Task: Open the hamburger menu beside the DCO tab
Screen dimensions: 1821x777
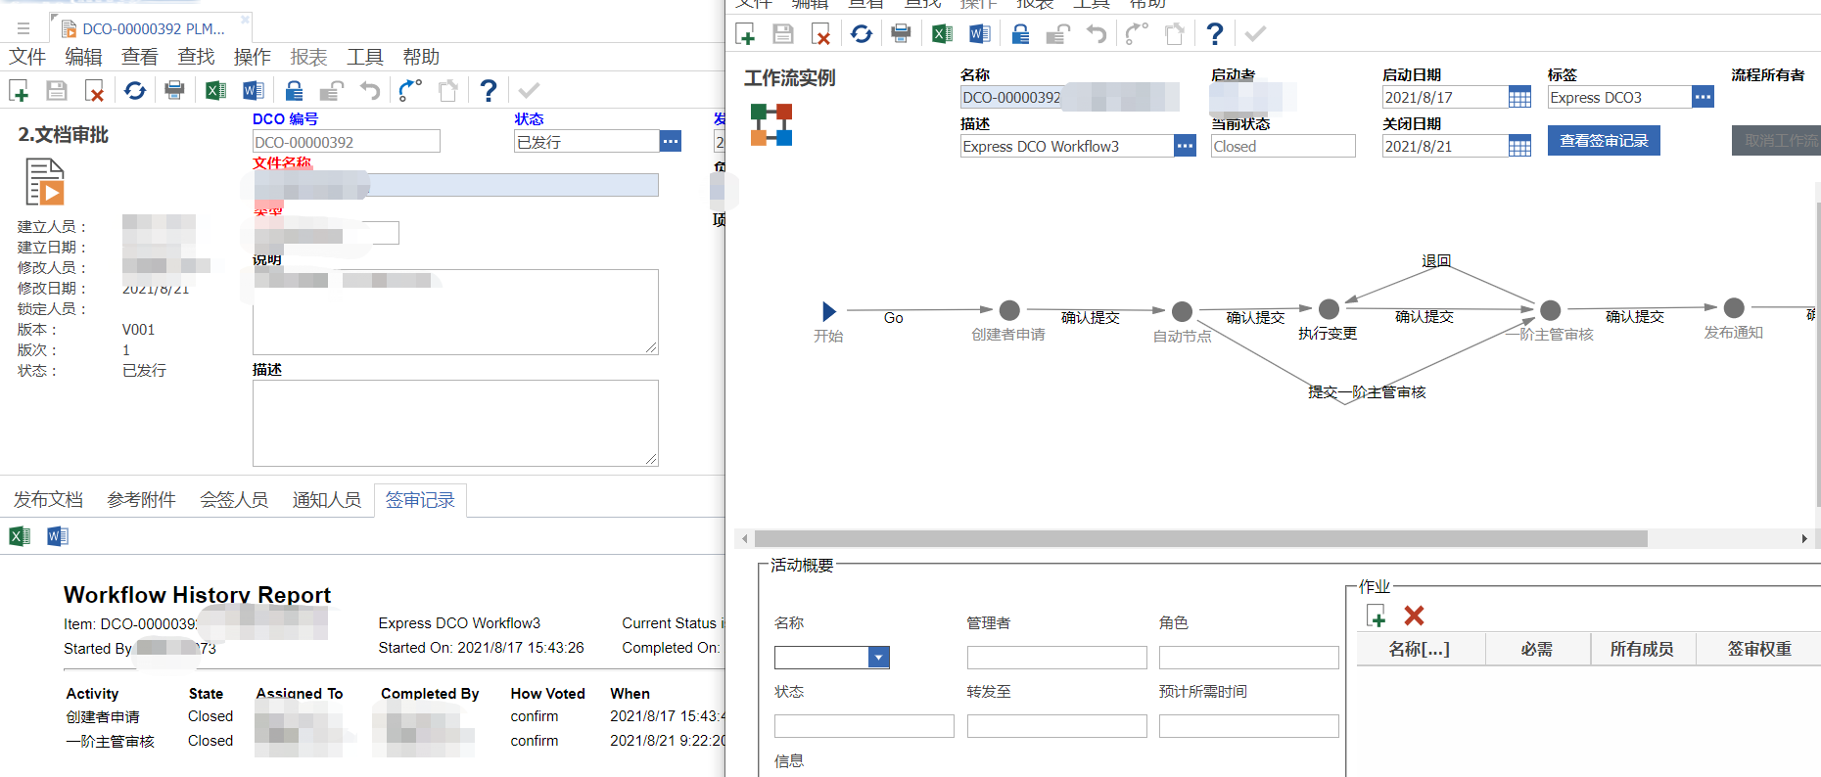Action: (x=23, y=28)
